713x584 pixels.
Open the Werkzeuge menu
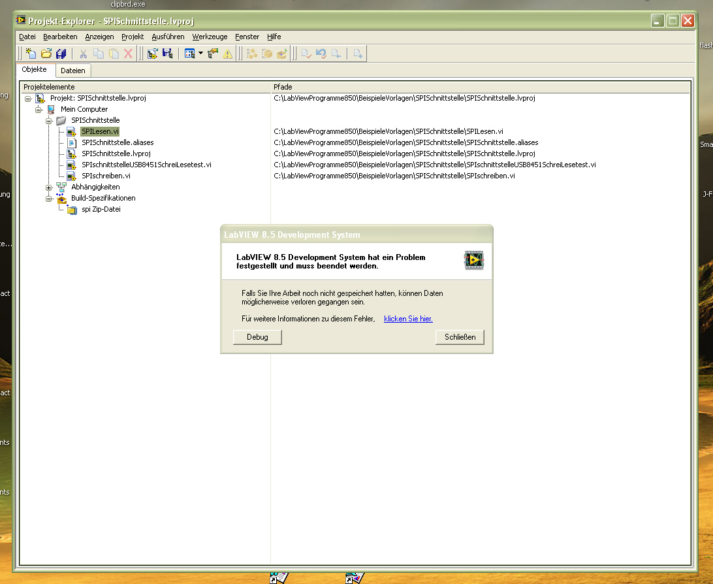point(210,37)
